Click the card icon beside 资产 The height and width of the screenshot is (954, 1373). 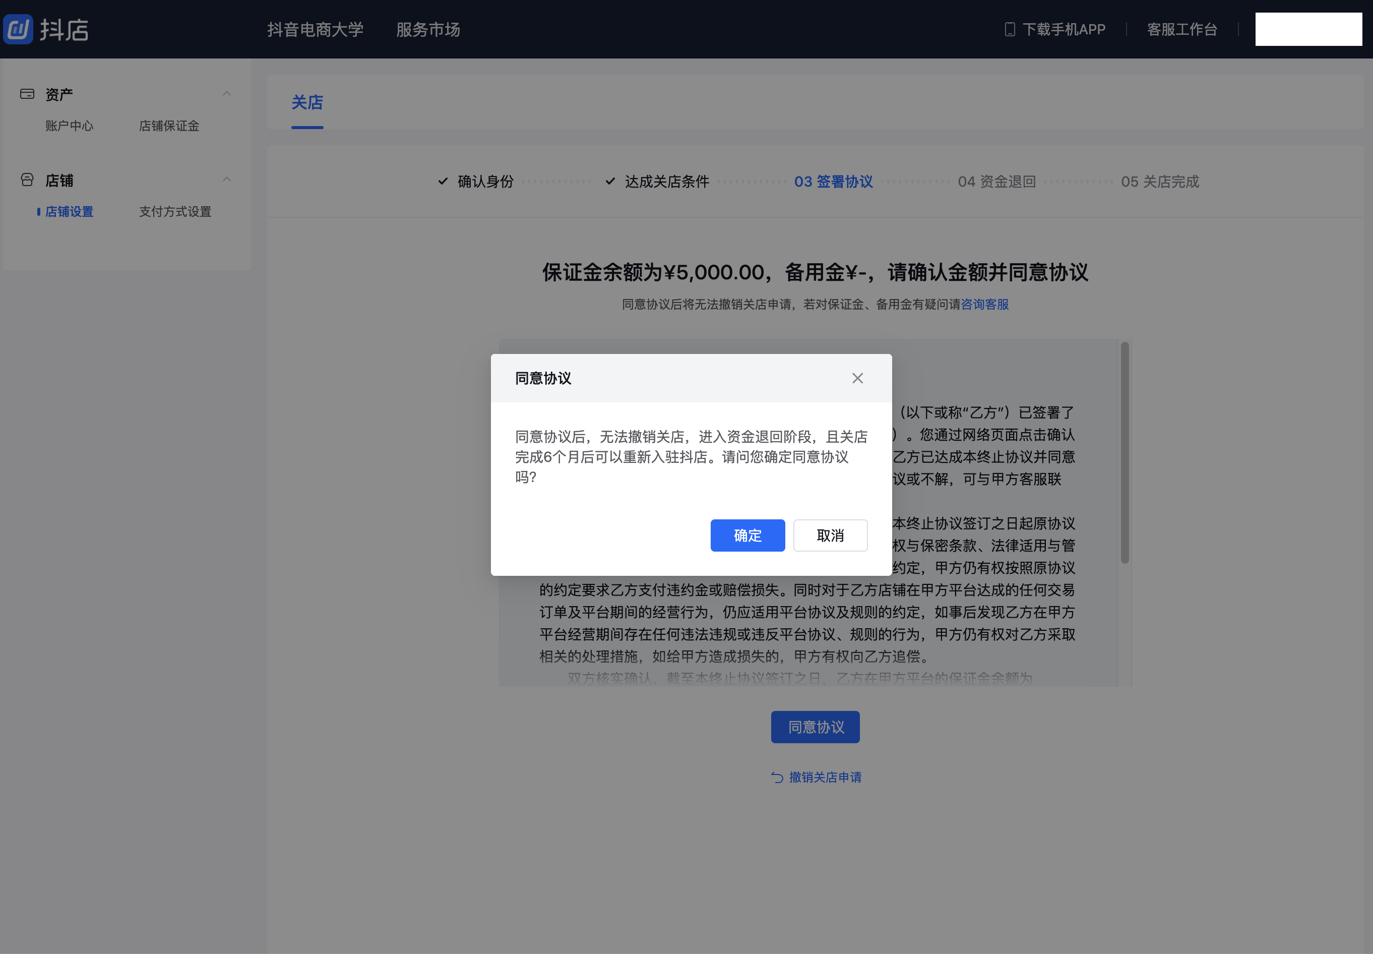click(28, 93)
